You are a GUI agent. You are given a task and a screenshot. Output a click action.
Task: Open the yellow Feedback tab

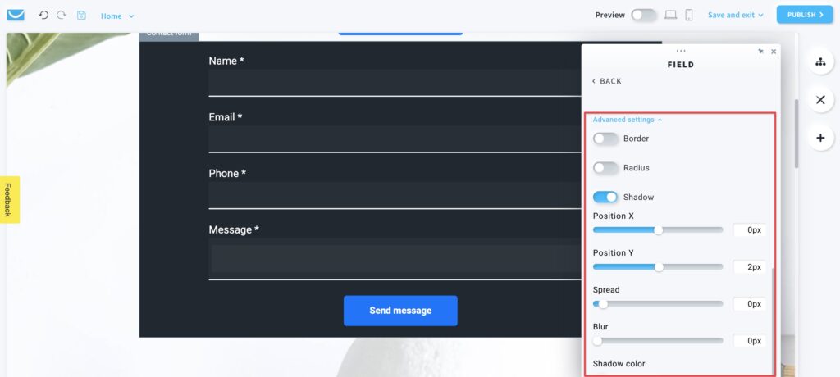click(10, 199)
